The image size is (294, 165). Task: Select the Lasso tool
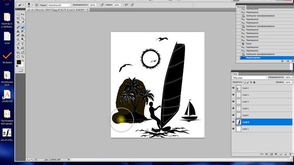(18, 18)
